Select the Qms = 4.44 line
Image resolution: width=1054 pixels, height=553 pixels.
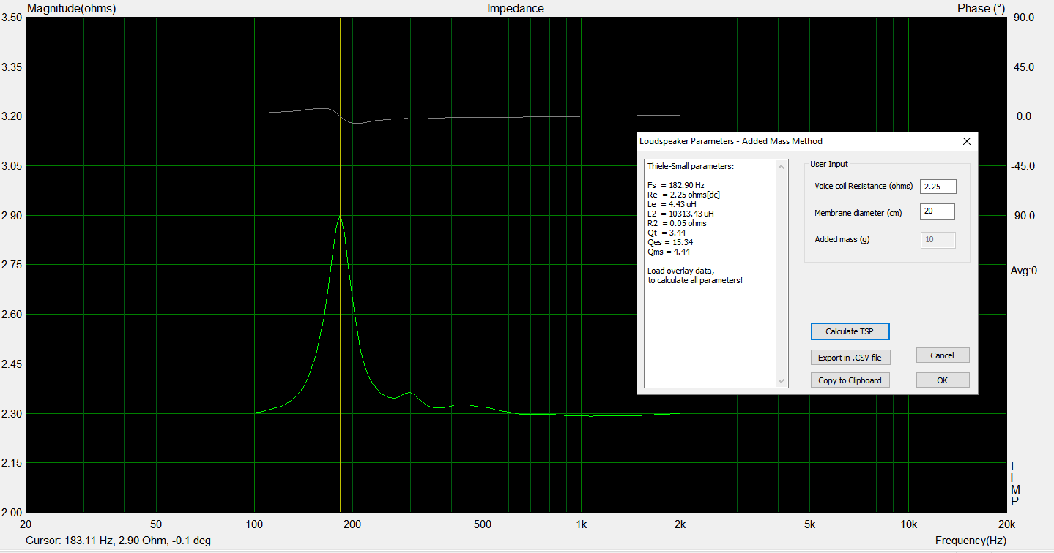click(x=668, y=252)
